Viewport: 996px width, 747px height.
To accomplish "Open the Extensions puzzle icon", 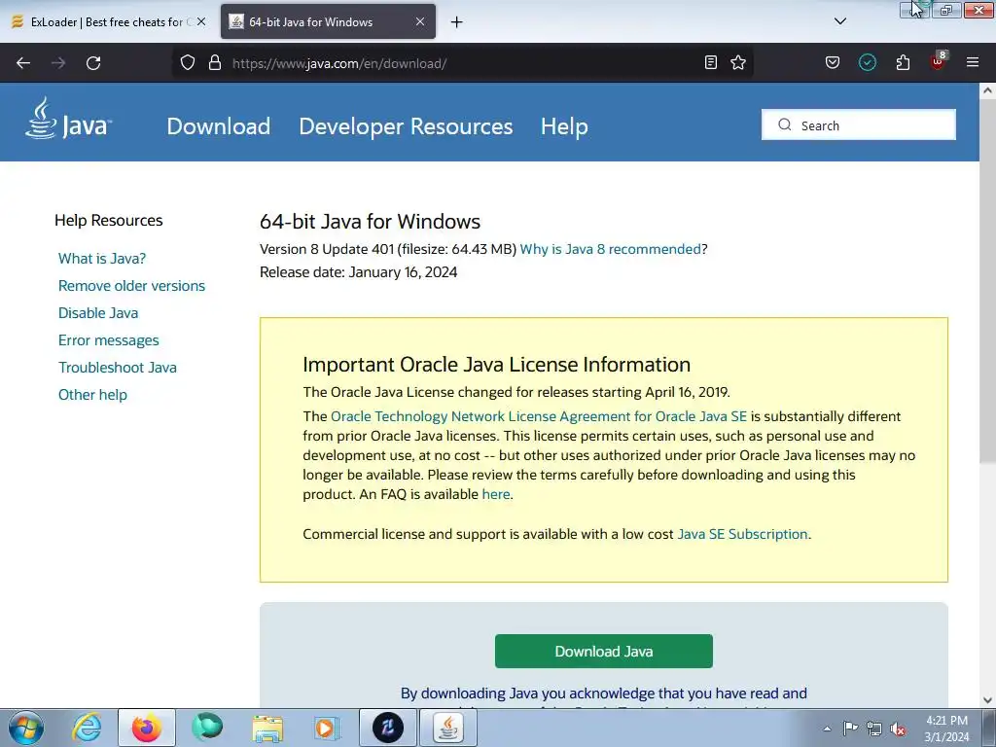I will pyautogui.click(x=903, y=62).
